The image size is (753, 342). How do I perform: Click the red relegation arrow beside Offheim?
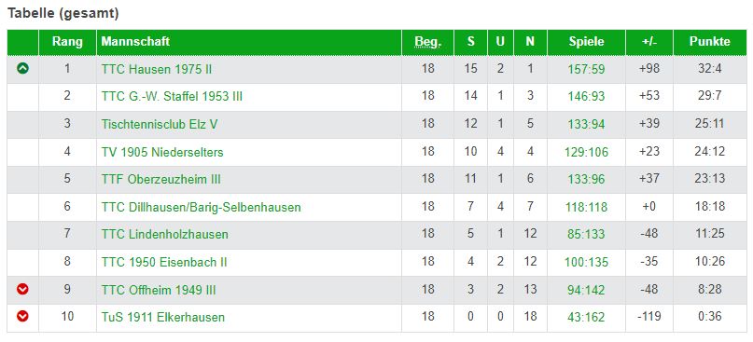point(22,289)
